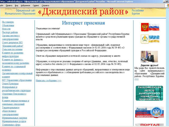Viewport: 169px width, 127px height.
Task: Minimize the Internet Explorer window
Action: pos(164,2)
